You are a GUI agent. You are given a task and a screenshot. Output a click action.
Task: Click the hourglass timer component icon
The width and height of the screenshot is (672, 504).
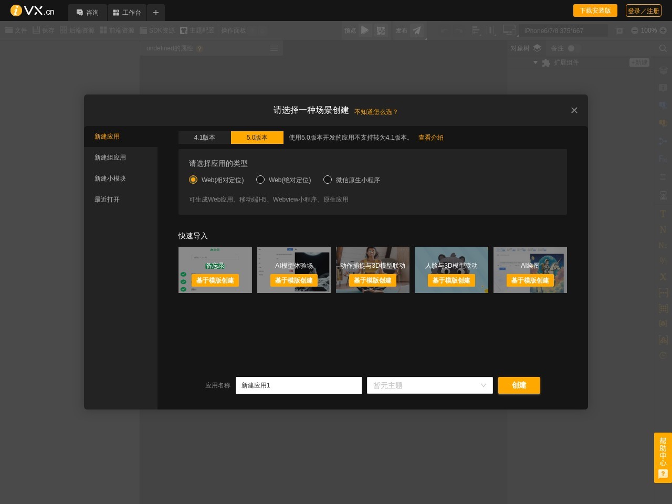point(663,195)
